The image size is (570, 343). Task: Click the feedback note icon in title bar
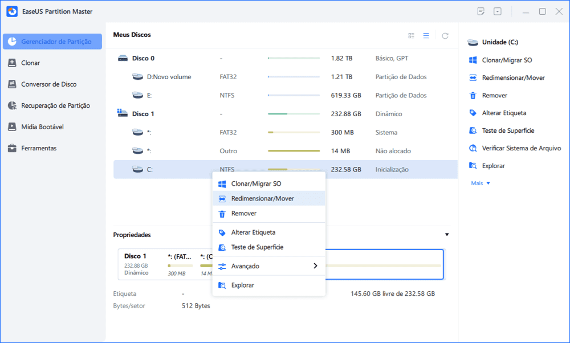(x=481, y=11)
